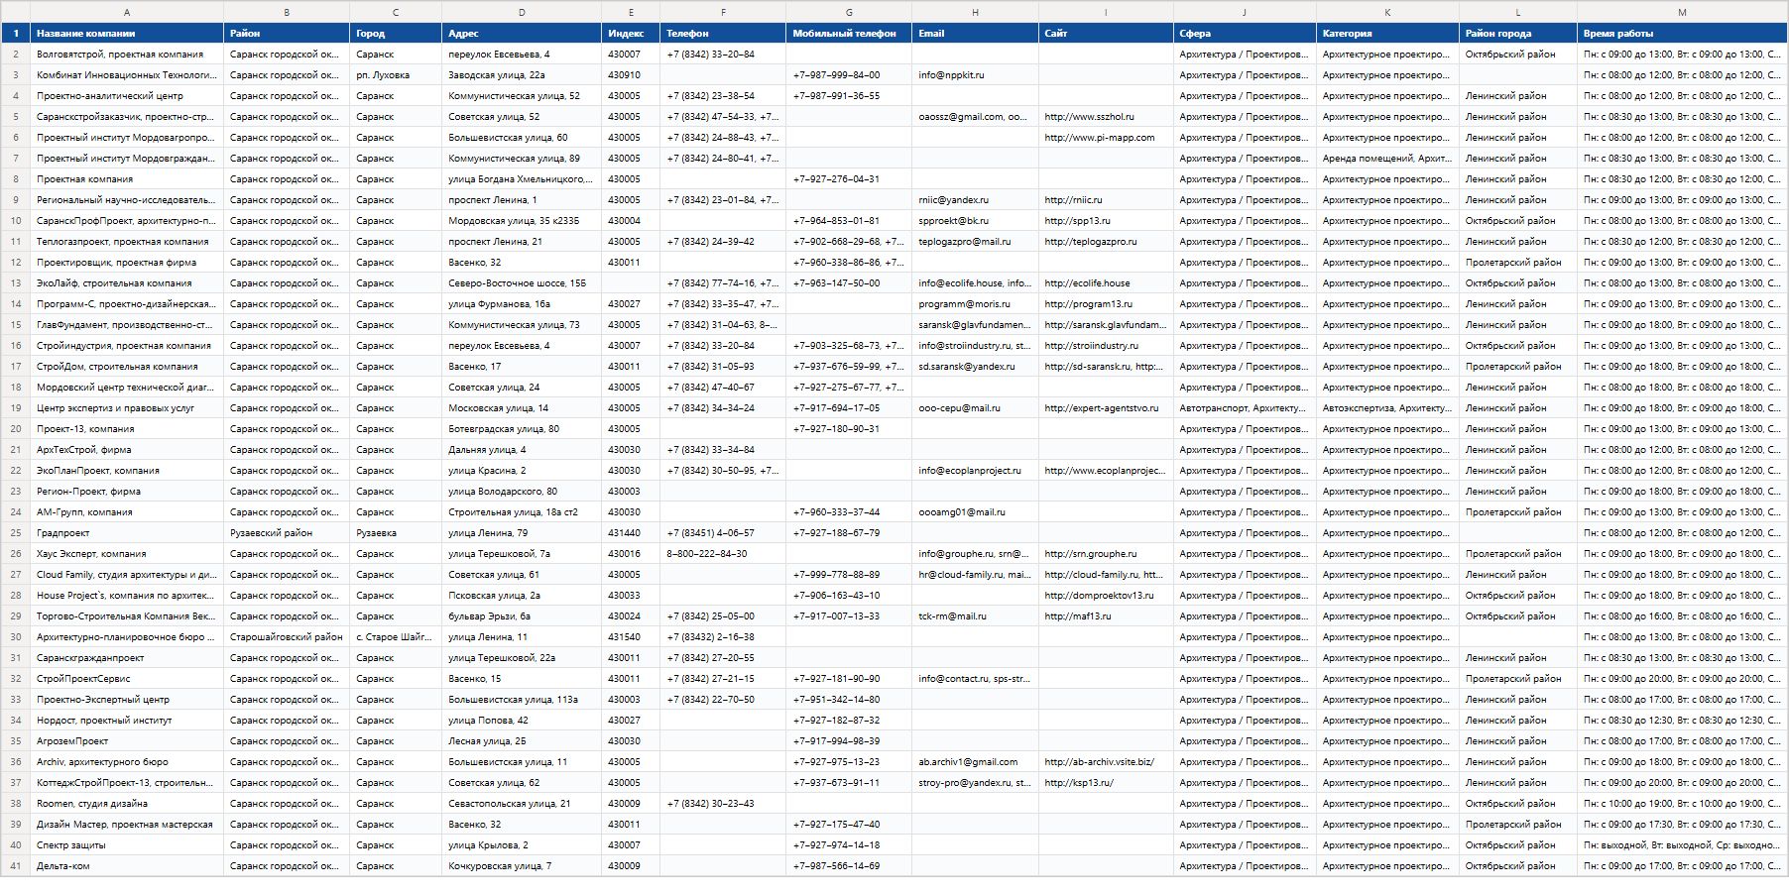The image size is (1789, 894).
Task: Select site cell http://ksp13.ru/
Action: [x=1106, y=783]
